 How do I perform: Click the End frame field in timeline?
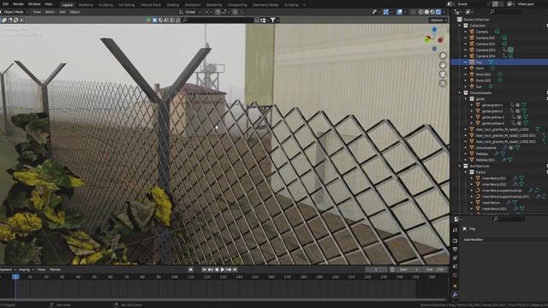pos(436,269)
